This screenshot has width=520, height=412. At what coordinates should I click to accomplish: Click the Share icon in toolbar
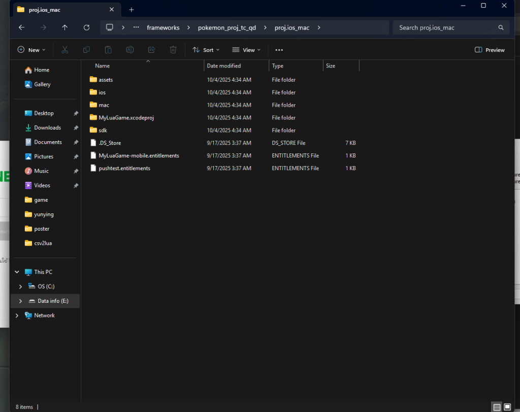coord(151,50)
